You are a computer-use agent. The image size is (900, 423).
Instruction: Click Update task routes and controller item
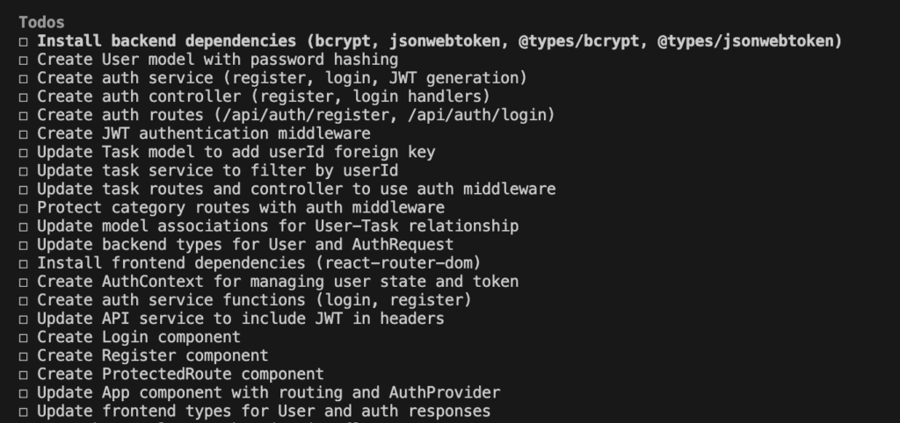pos(296,189)
